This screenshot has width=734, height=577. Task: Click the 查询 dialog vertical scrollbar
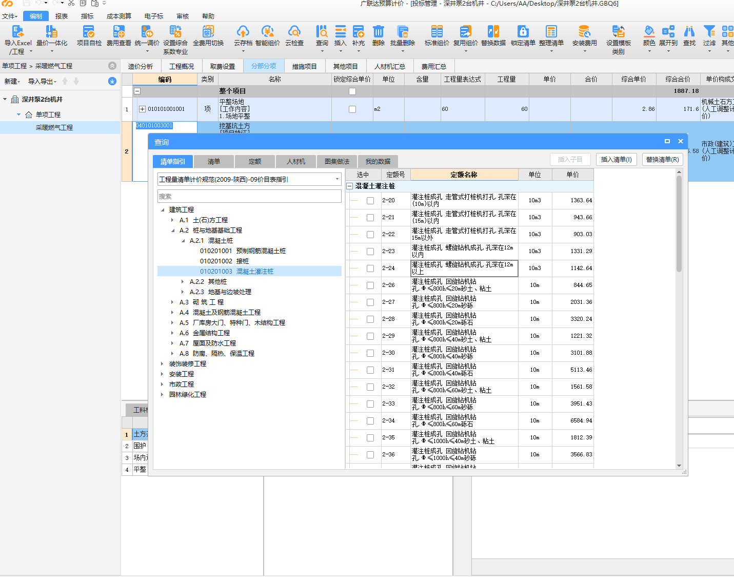point(679,223)
